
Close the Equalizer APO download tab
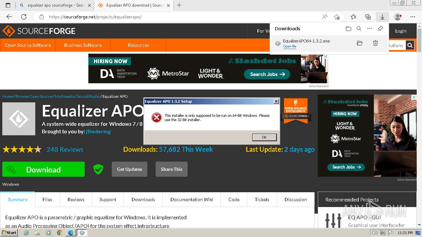(x=169, y=5)
